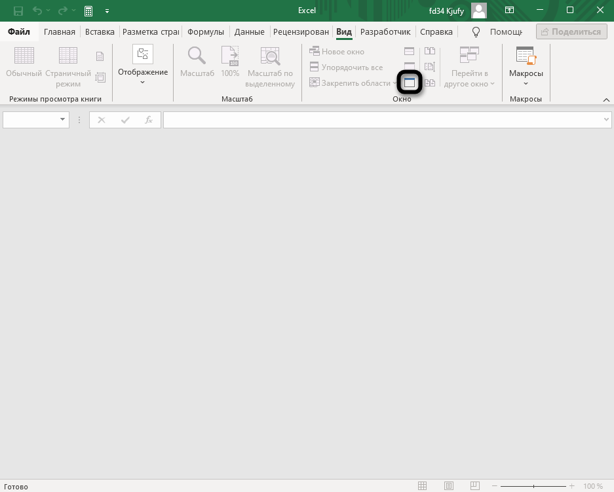Click the 100% zoom ribbon button

point(230,62)
